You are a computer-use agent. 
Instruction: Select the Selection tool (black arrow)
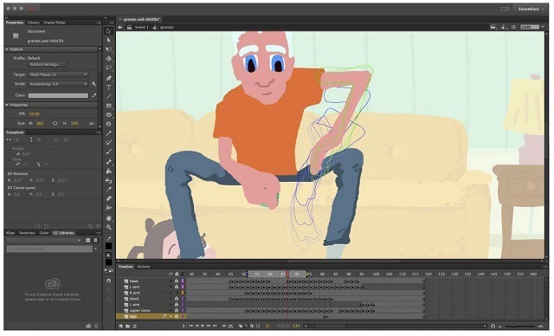109,31
